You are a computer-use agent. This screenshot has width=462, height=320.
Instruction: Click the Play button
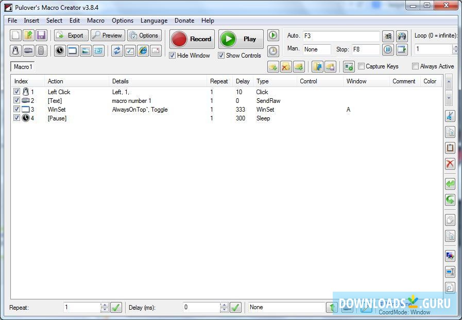point(241,39)
